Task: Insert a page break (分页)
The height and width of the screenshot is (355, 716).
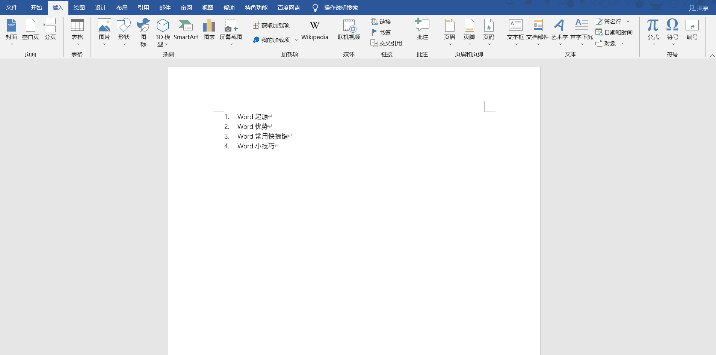Action: 50,30
